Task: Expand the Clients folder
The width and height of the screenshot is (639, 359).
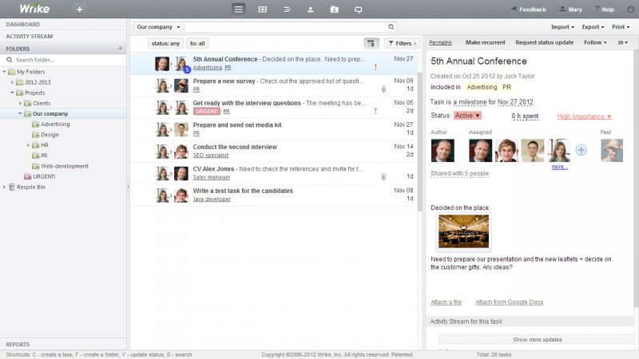Action: (21, 104)
